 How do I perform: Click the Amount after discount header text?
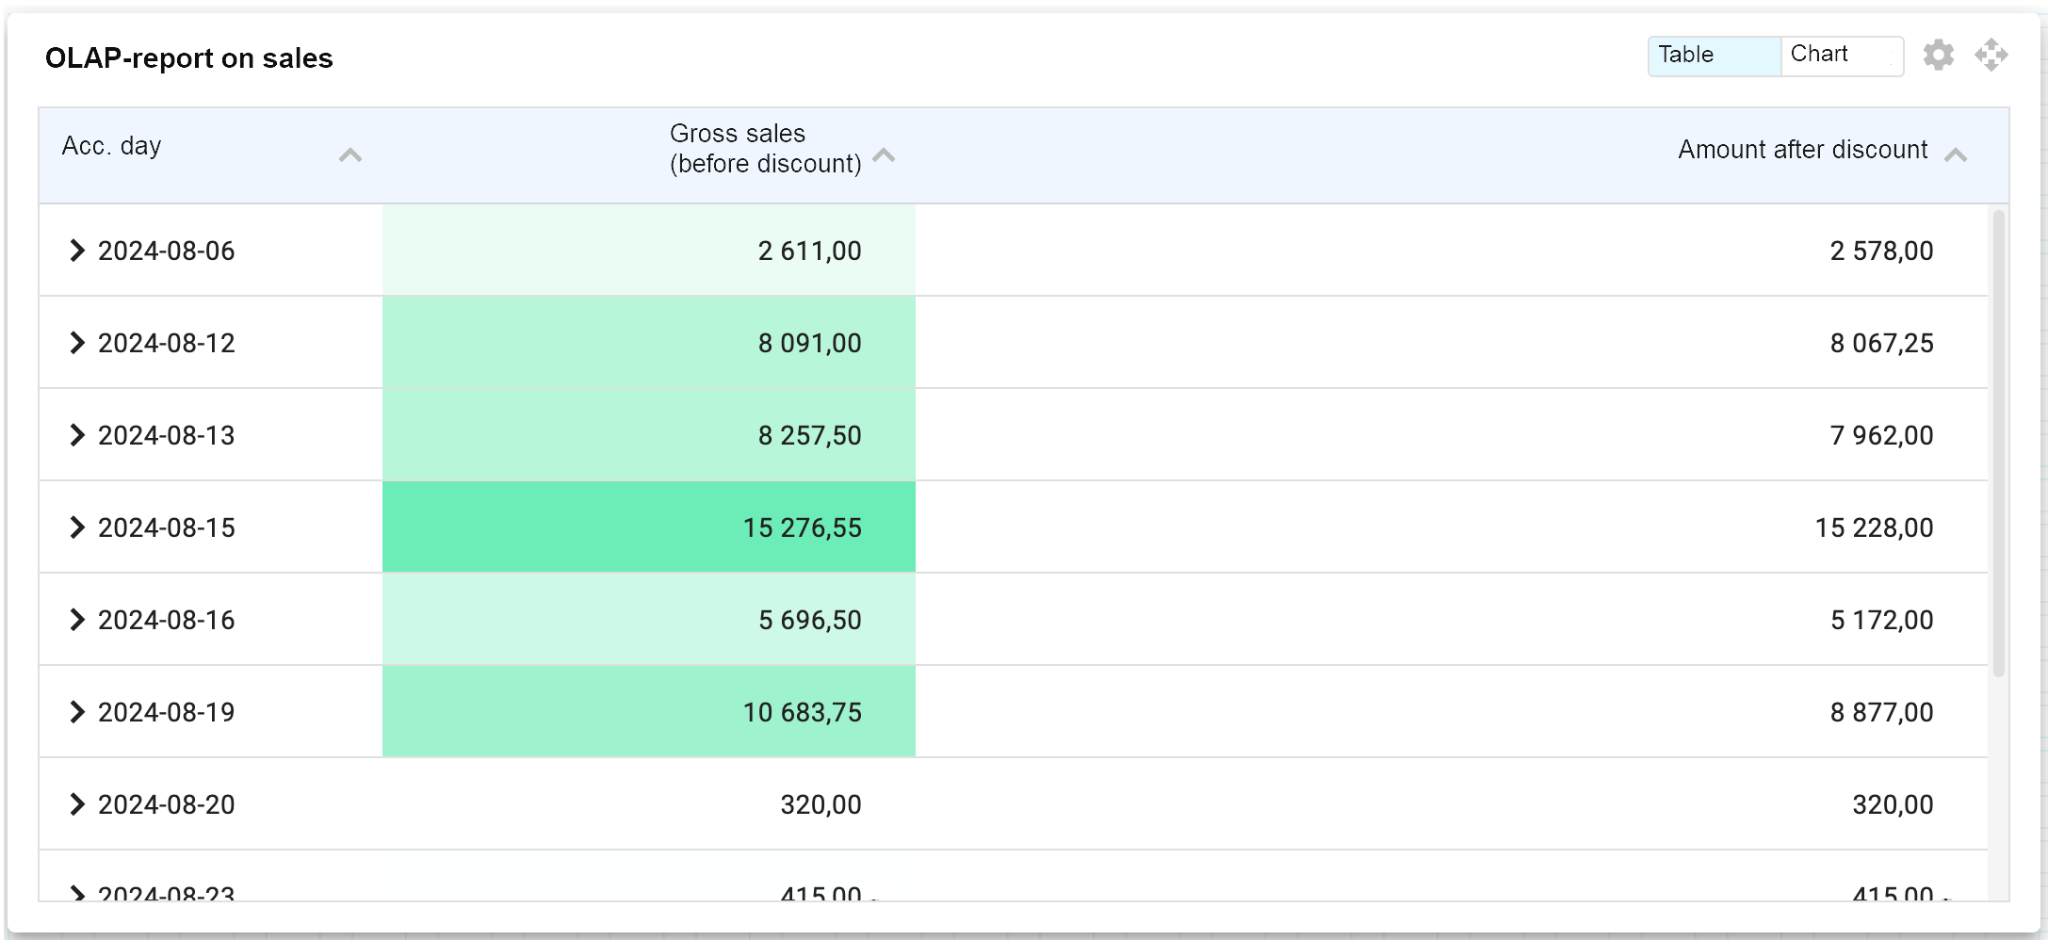[1802, 150]
